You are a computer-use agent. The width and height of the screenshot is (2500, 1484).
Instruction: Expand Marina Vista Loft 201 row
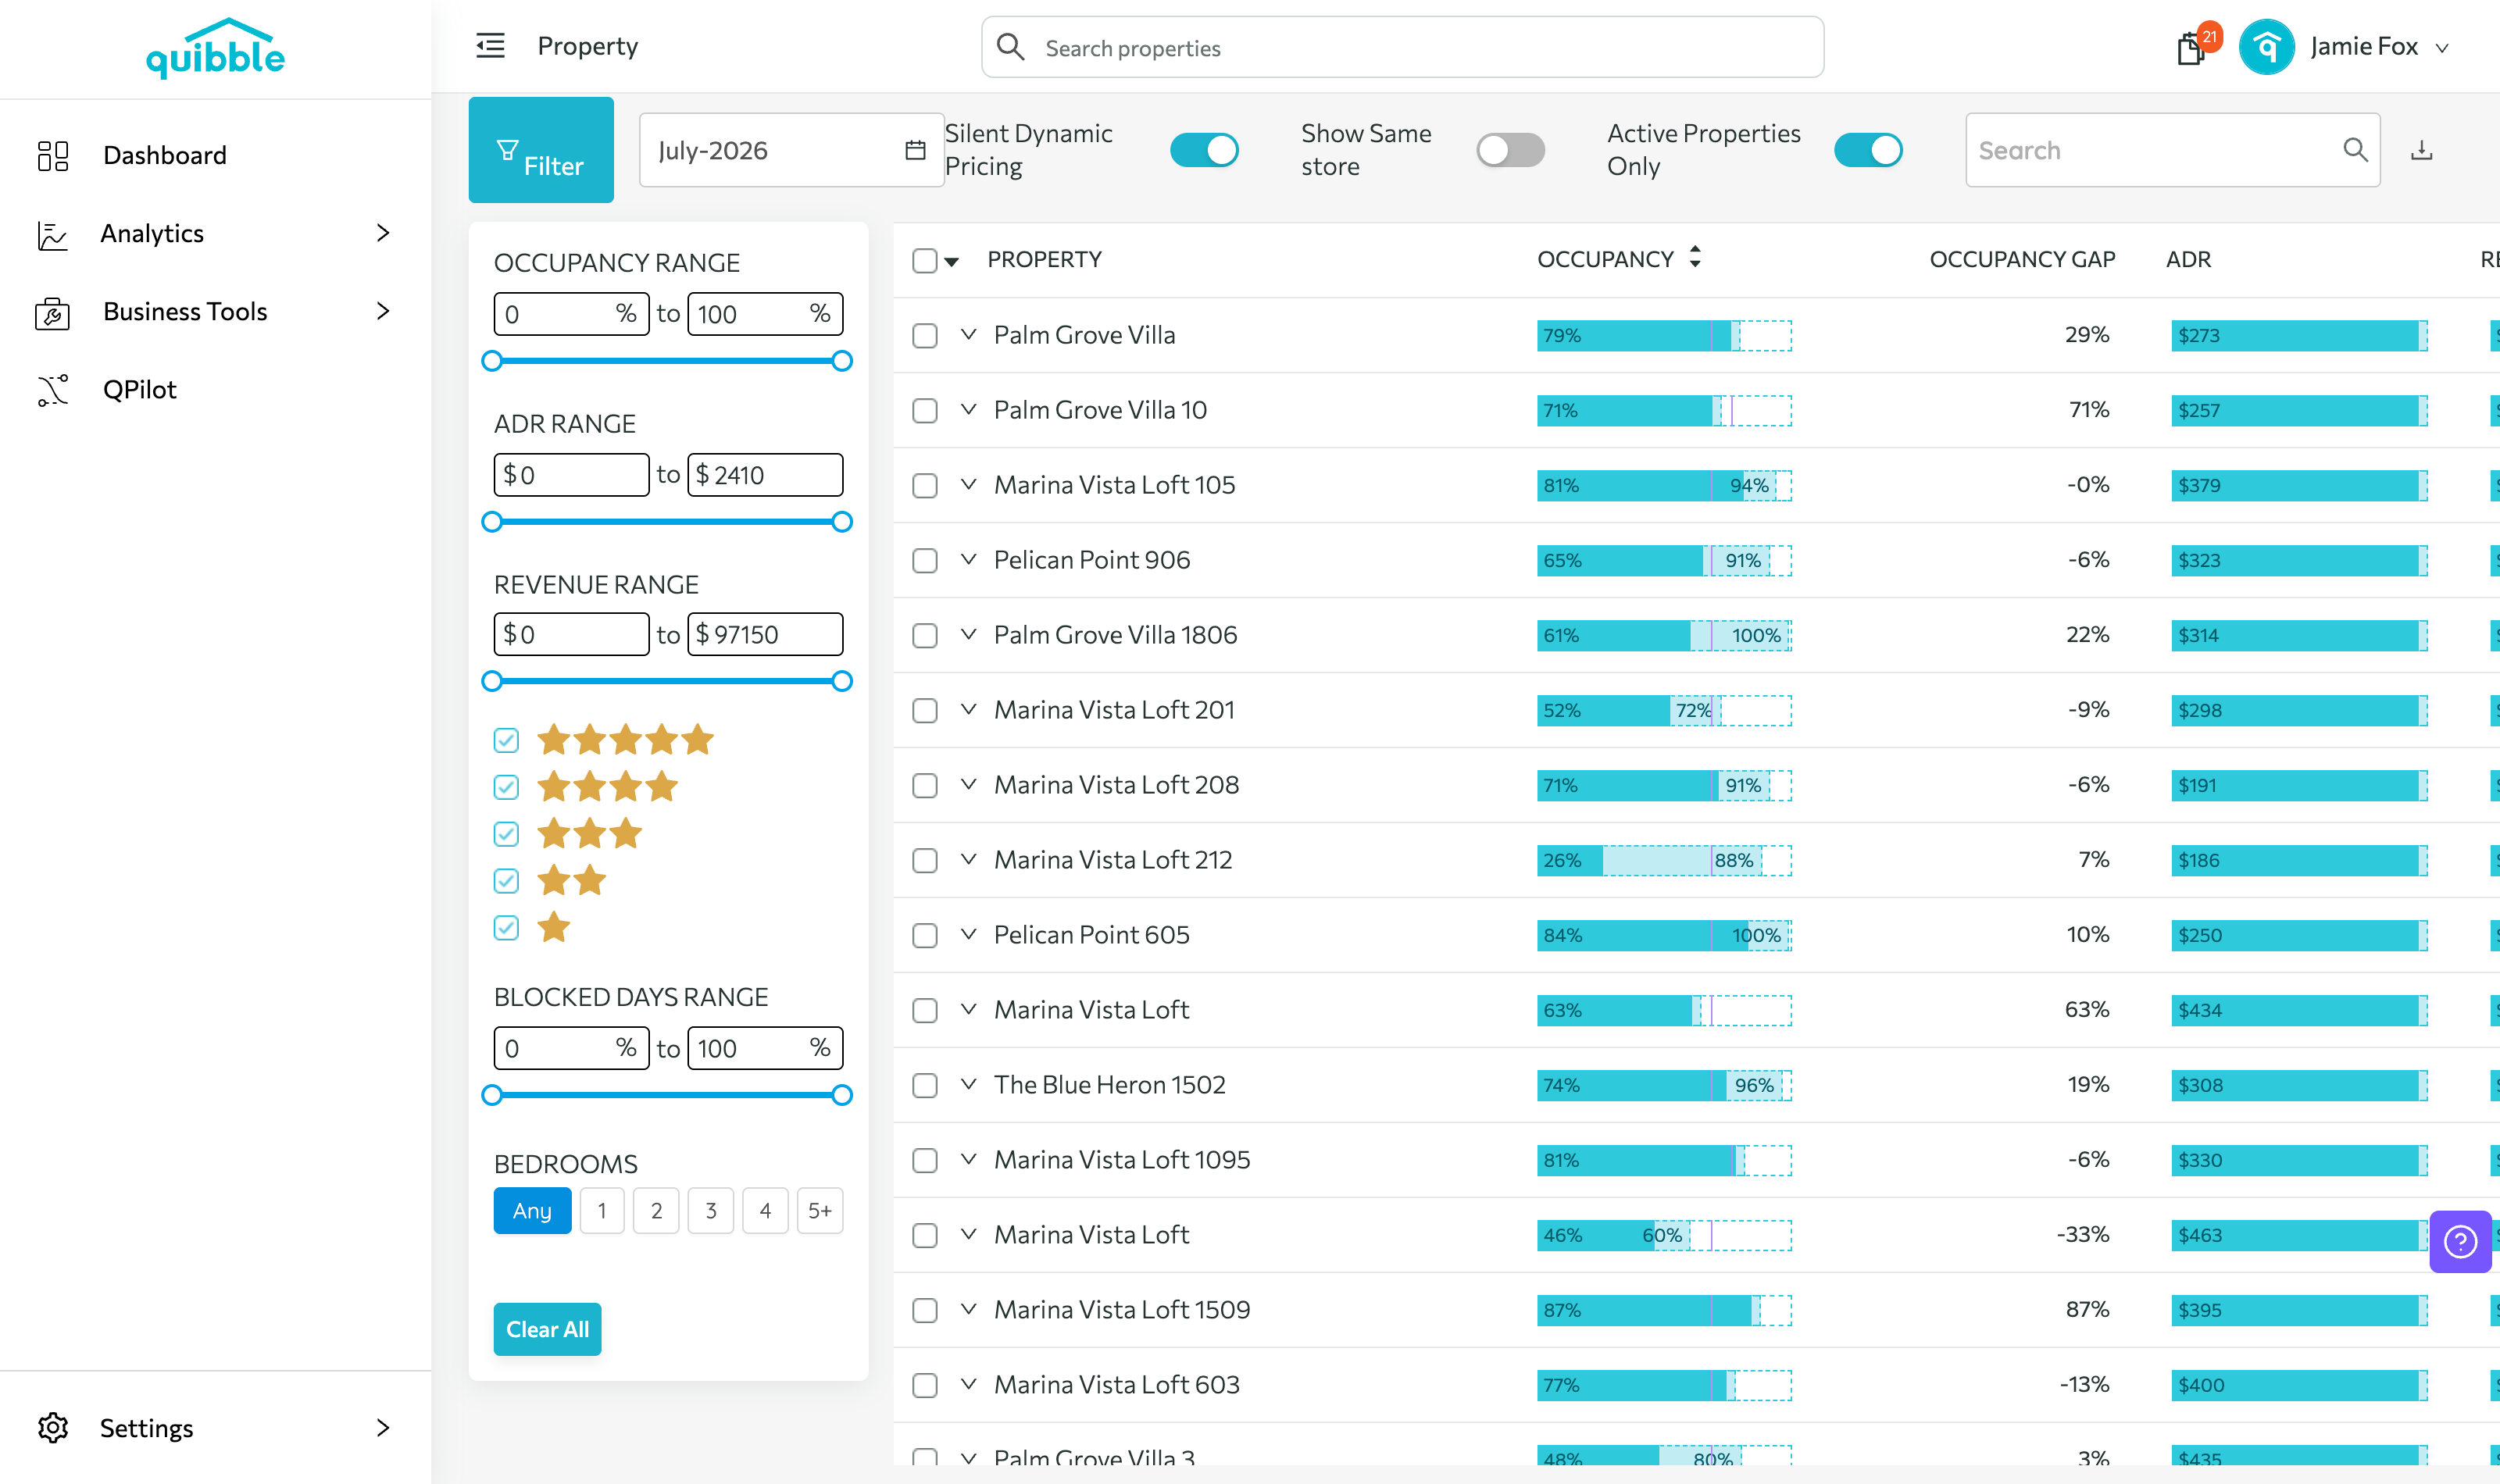(x=968, y=709)
